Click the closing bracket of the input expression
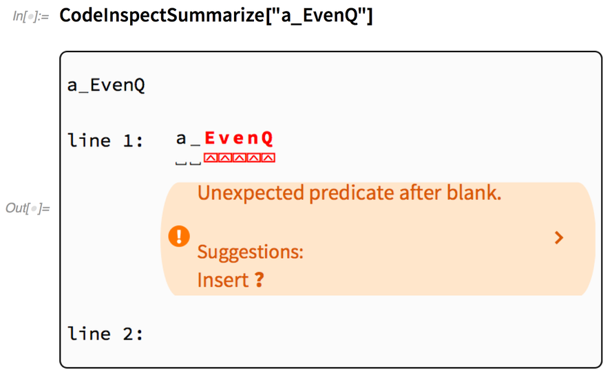Viewport: 603px width, 370px height. tap(369, 16)
